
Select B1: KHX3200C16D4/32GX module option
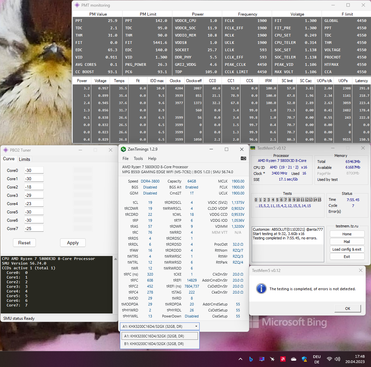click(159, 343)
